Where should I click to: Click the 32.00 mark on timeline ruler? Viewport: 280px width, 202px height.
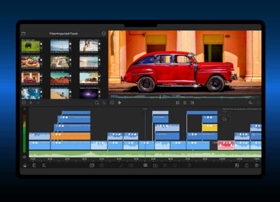(102, 159)
